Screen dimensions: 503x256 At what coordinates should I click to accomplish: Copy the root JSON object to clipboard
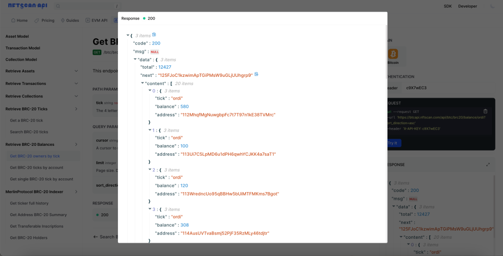click(x=154, y=35)
